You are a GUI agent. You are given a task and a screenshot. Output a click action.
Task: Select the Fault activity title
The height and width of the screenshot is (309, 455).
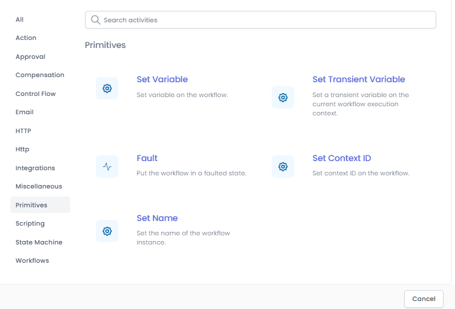point(147,158)
